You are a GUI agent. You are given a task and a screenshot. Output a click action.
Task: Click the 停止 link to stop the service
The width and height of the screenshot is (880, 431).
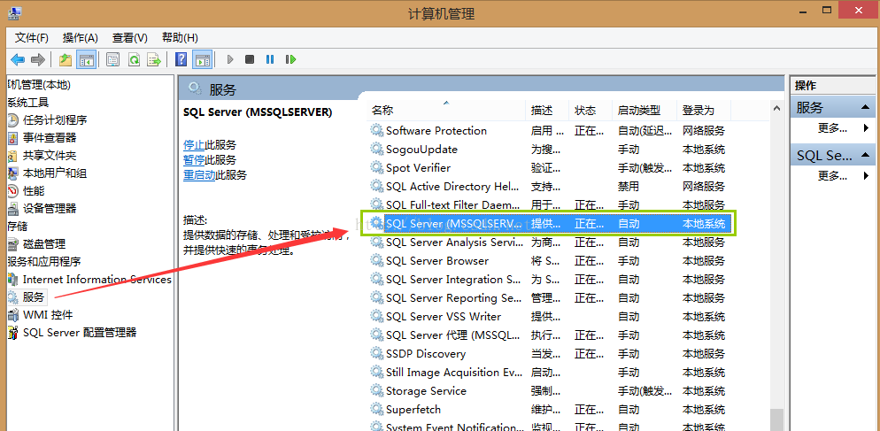pos(194,144)
